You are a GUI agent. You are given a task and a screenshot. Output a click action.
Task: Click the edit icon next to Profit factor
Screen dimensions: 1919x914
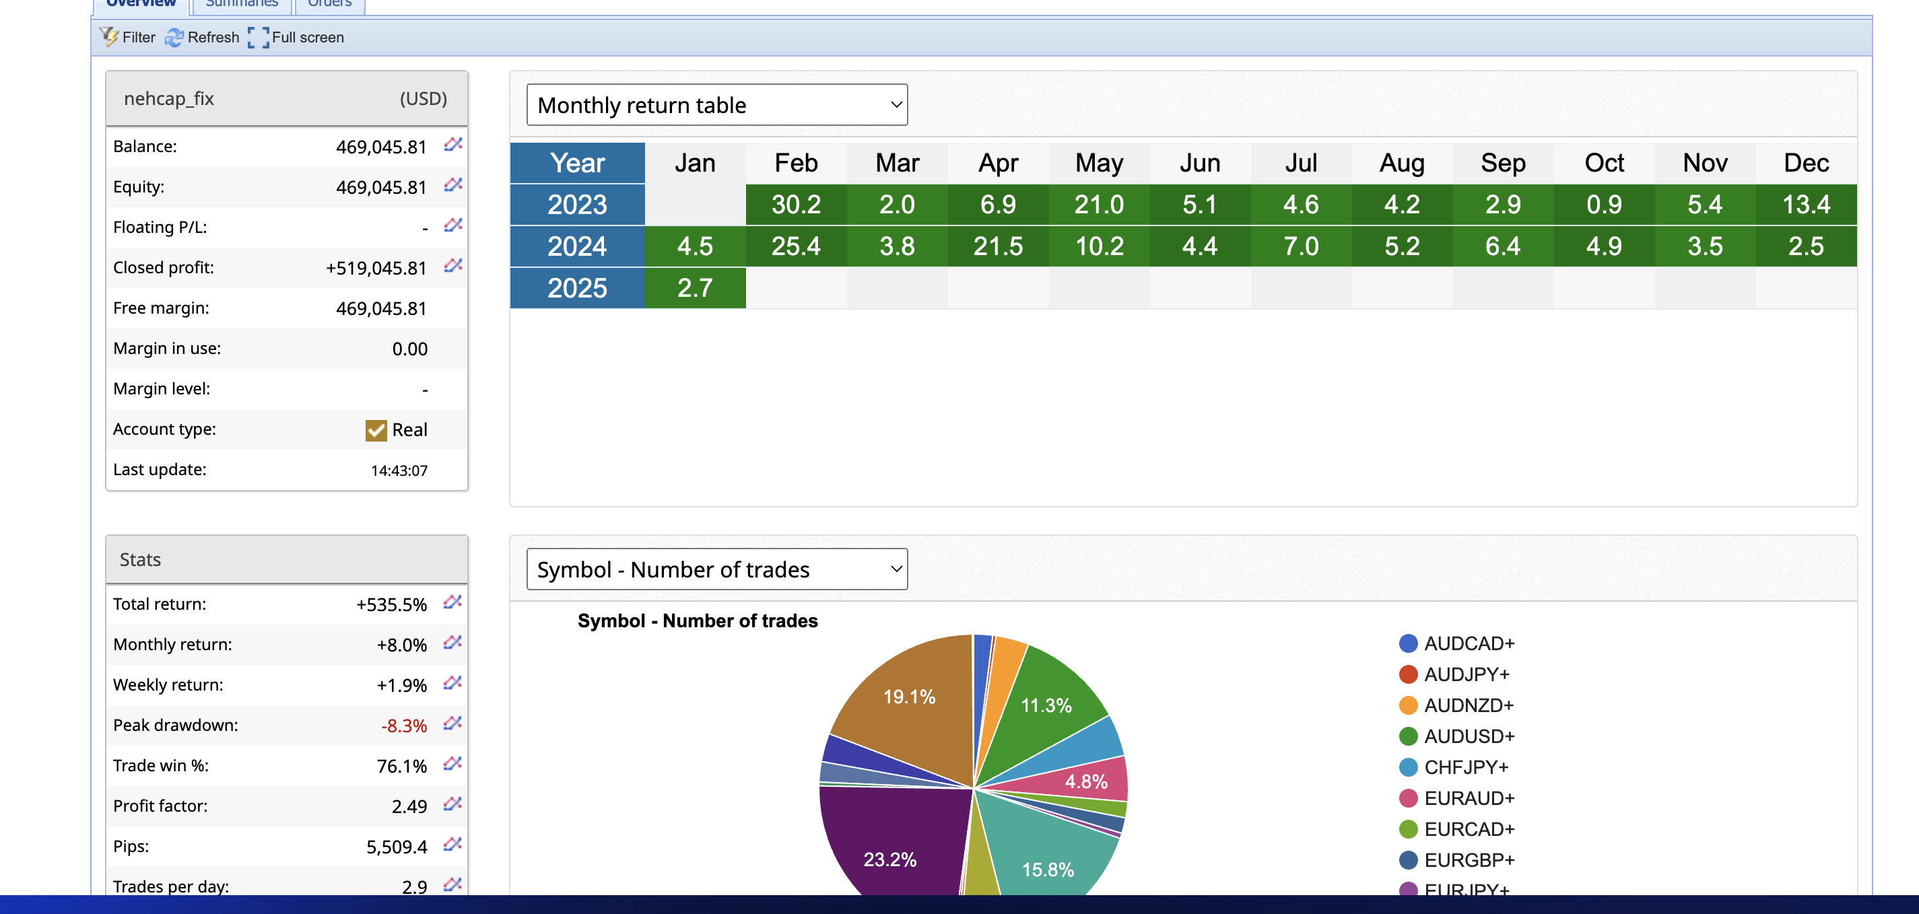coord(452,804)
